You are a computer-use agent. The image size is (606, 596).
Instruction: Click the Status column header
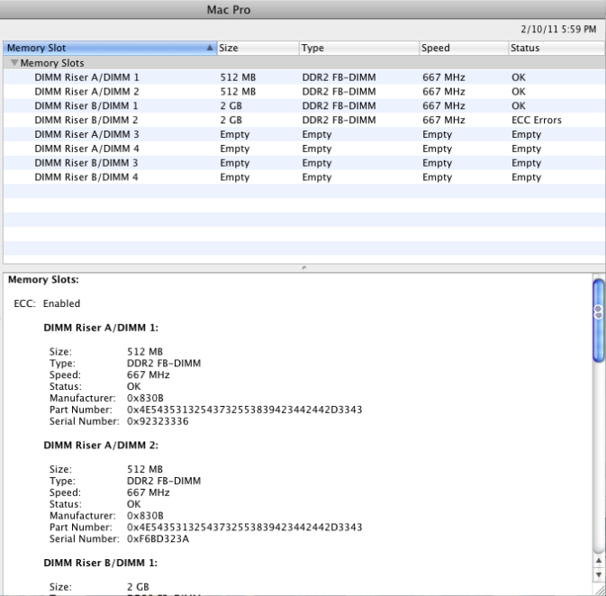556,48
